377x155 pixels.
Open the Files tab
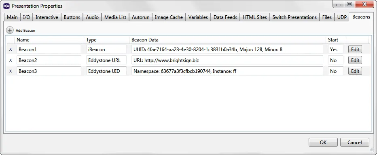tap(327, 17)
